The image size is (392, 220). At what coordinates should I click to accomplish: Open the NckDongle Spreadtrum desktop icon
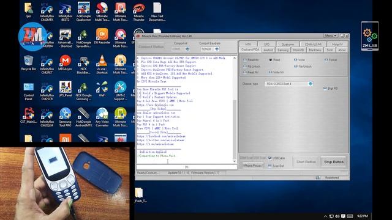coord(83,38)
